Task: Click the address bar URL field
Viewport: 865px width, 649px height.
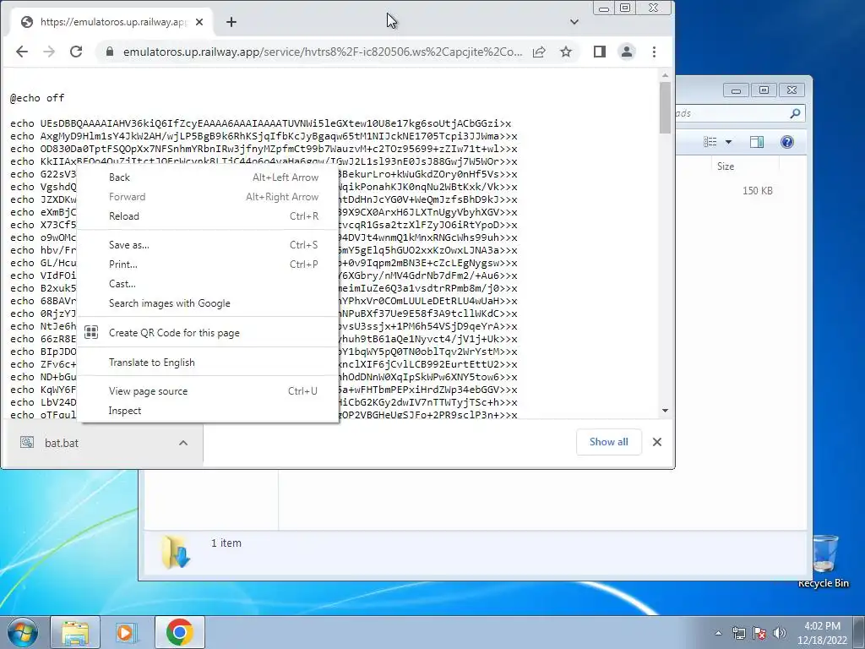Action: pyautogui.click(x=322, y=52)
